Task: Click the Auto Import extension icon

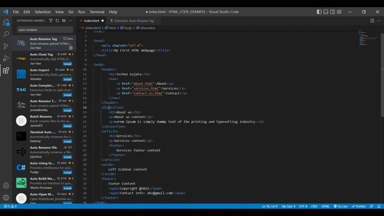Action: (22, 74)
